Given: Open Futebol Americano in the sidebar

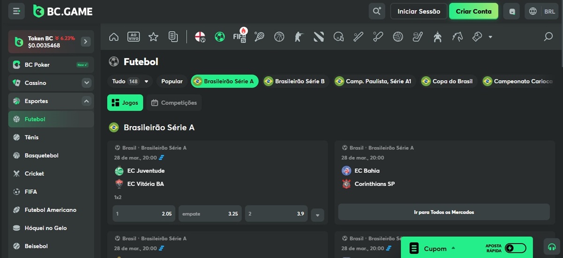Looking at the screenshot, I should tap(51, 210).
